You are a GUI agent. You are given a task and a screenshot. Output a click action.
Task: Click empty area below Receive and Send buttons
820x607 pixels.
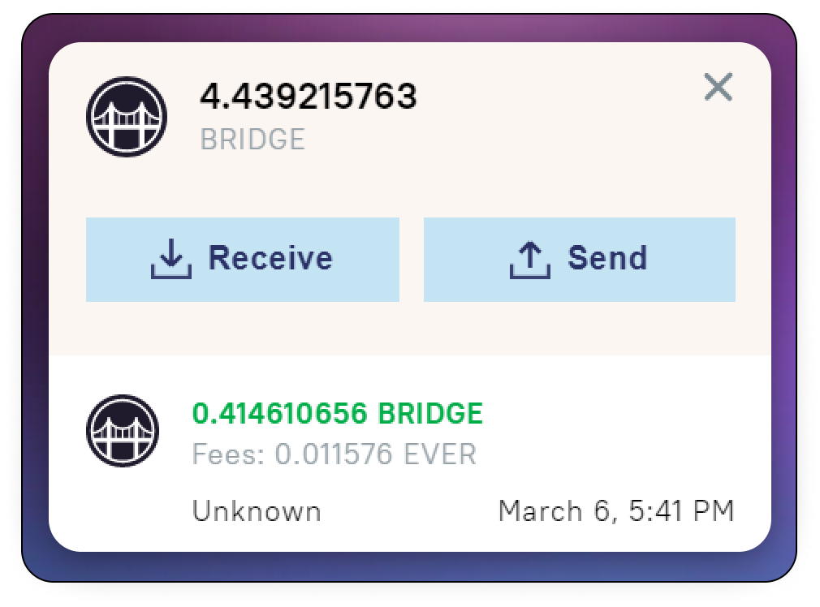410,329
